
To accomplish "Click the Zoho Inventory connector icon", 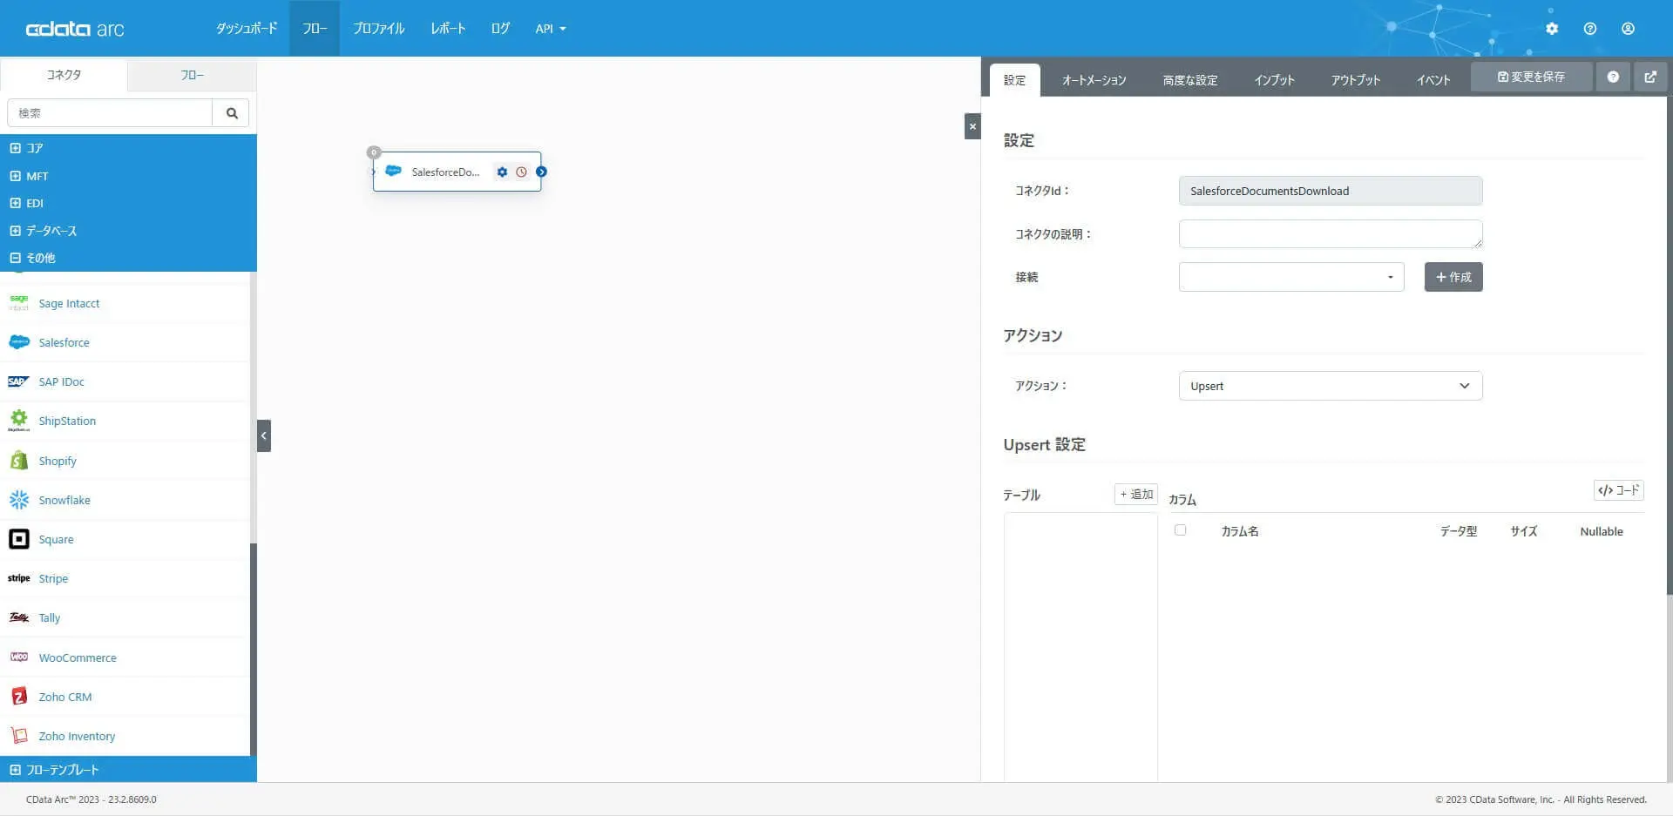I will click(x=18, y=736).
